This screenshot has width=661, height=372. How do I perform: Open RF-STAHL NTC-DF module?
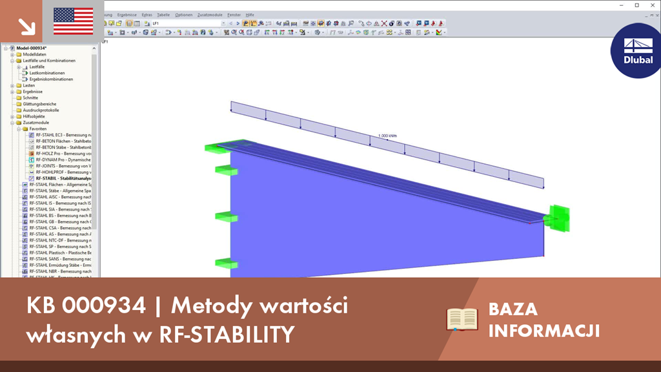60,240
